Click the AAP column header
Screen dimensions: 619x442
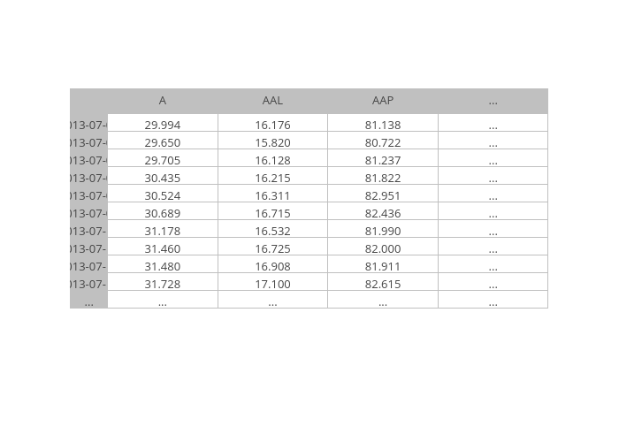tap(383, 101)
